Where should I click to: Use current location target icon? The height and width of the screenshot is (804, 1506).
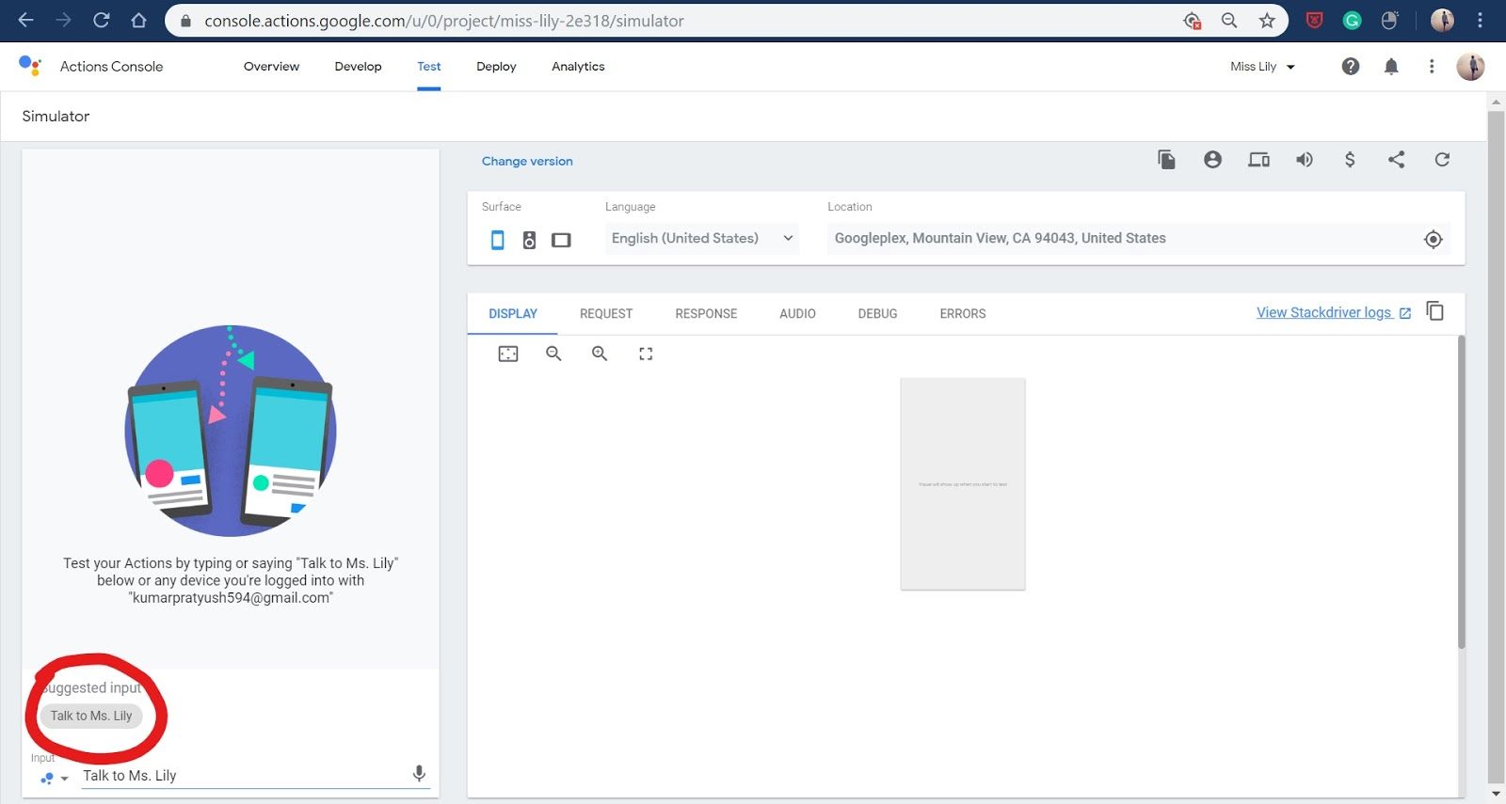tap(1433, 239)
